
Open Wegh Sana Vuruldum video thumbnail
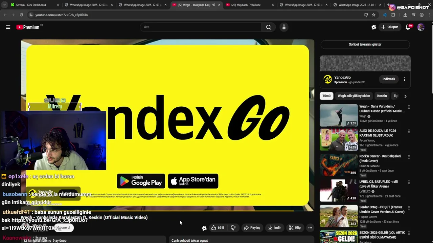click(x=339, y=115)
